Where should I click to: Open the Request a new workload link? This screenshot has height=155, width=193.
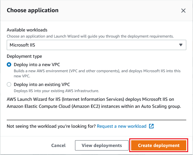[122, 126]
